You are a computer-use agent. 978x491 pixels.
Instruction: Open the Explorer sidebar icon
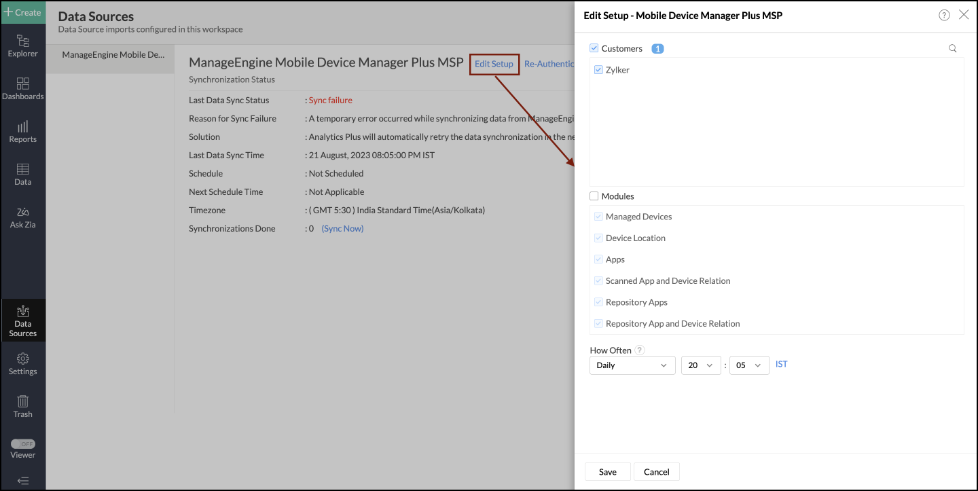click(22, 41)
